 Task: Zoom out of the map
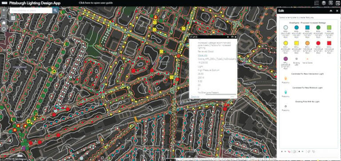(x=4, y=16)
